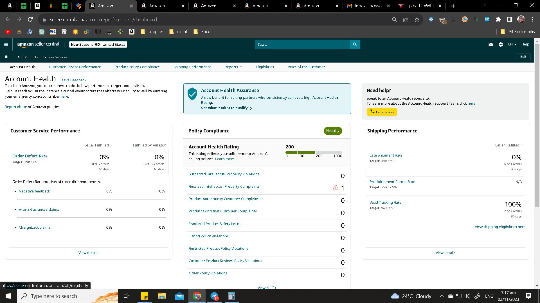This screenshot has height=303, width=540.
Task: Open the Valid Tracking Rate link
Action: (x=385, y=202)
